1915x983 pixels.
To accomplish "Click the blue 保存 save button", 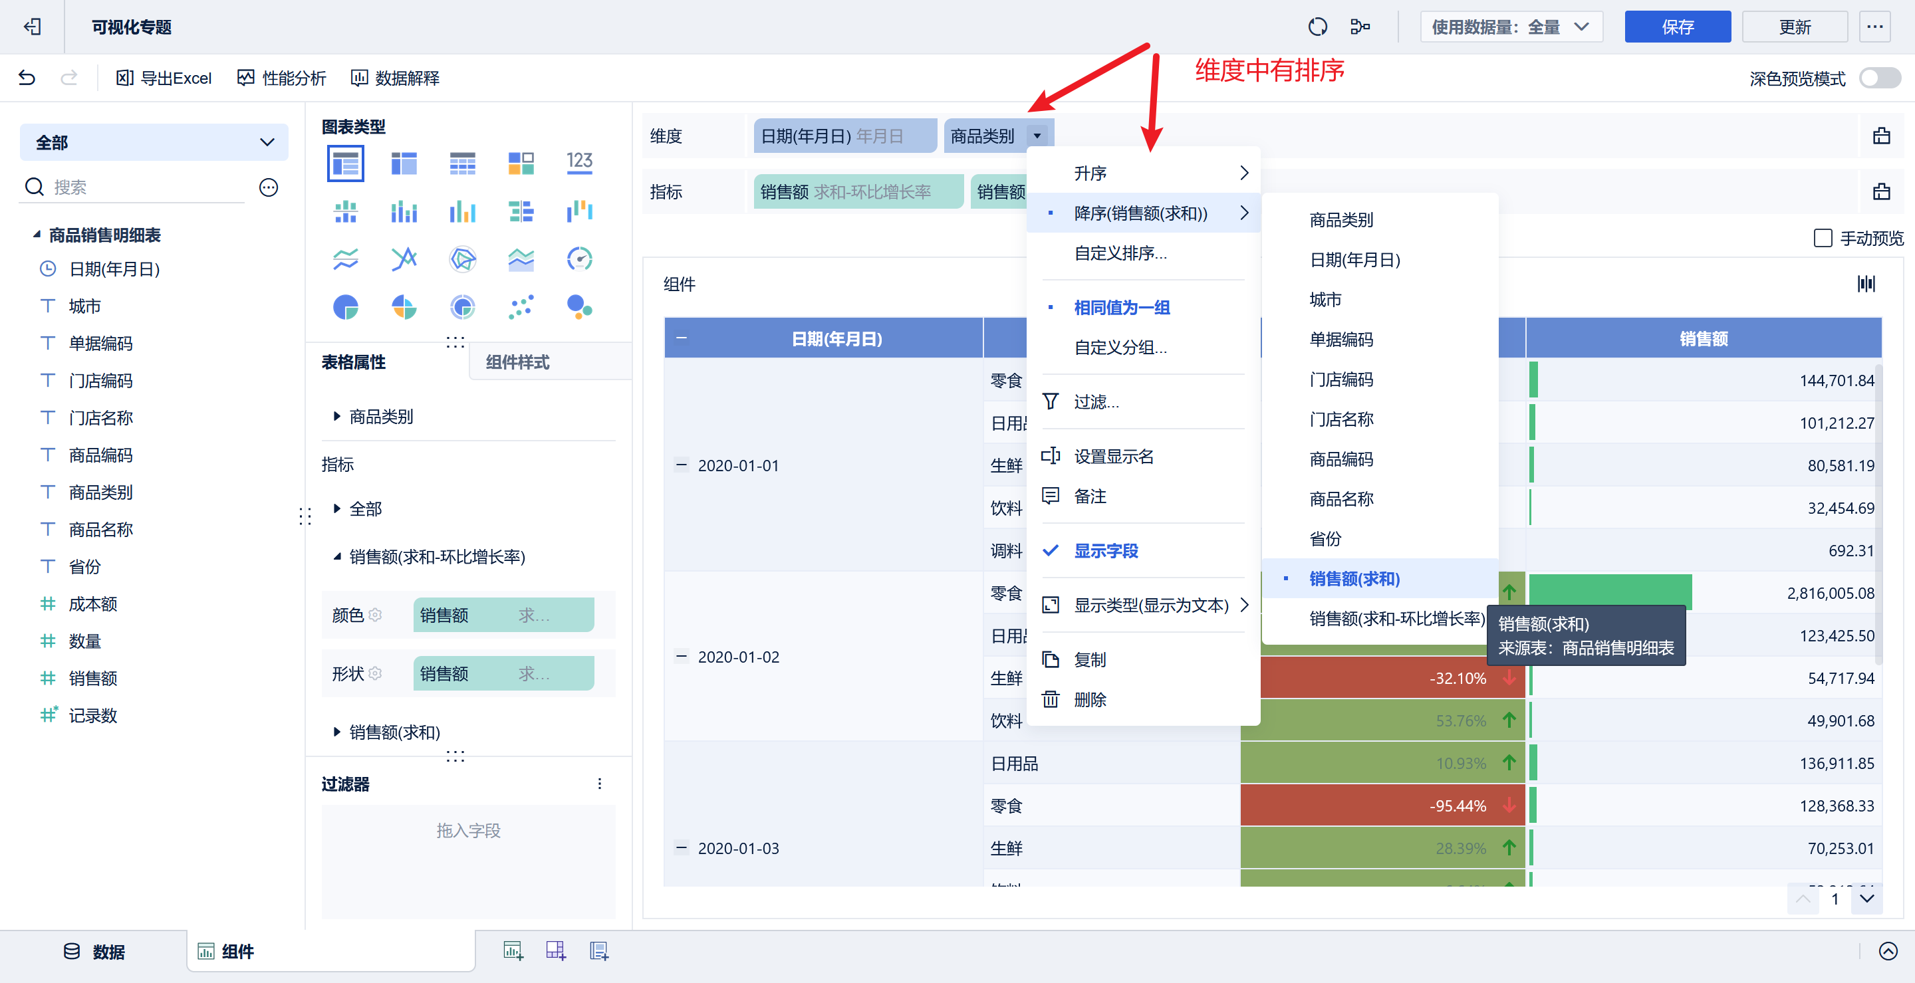I will point(1676,27).
